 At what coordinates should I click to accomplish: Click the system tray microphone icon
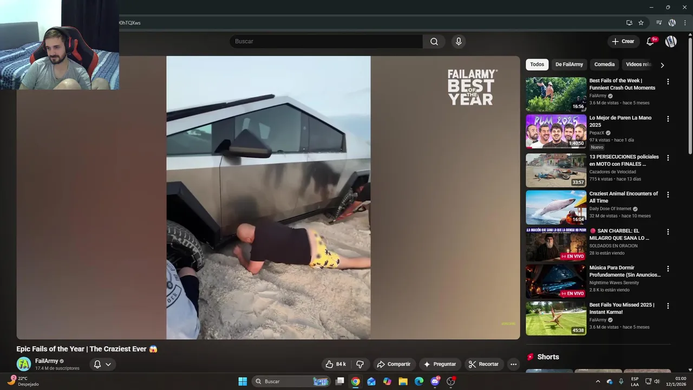point(621,381)
